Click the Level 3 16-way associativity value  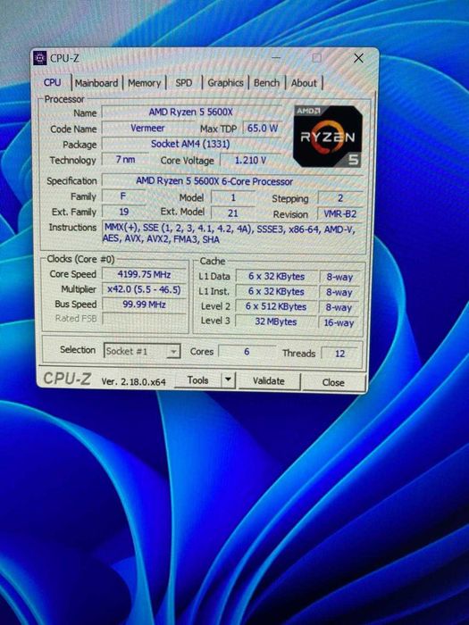tap(339, 322)
